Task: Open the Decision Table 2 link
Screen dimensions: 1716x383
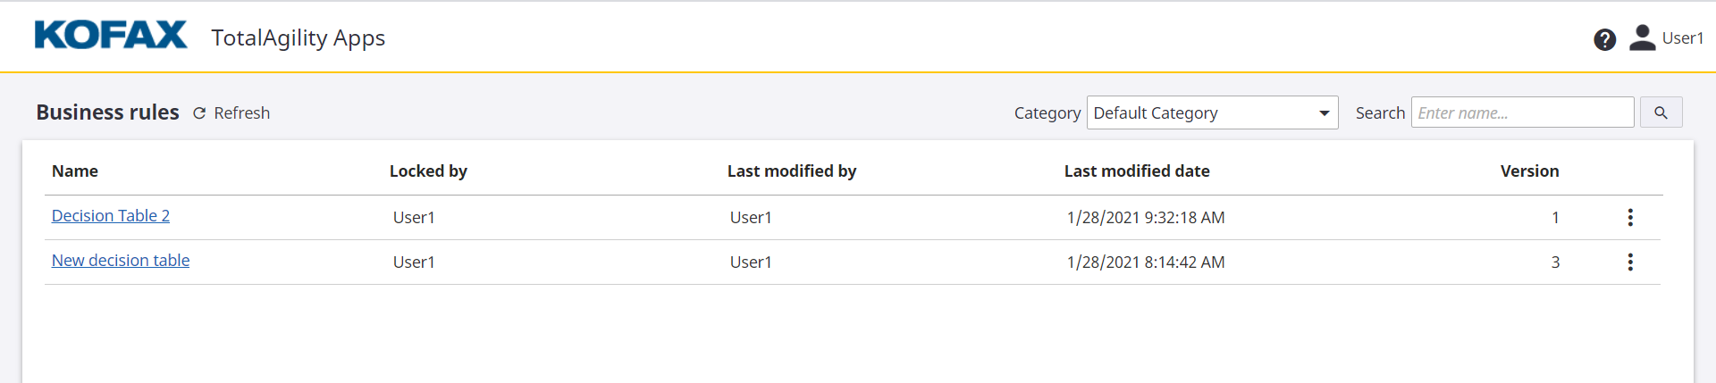Action: point(111,216)
